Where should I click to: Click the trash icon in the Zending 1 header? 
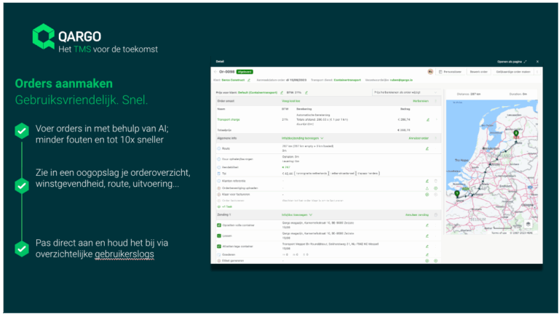(x=436, y=215)
